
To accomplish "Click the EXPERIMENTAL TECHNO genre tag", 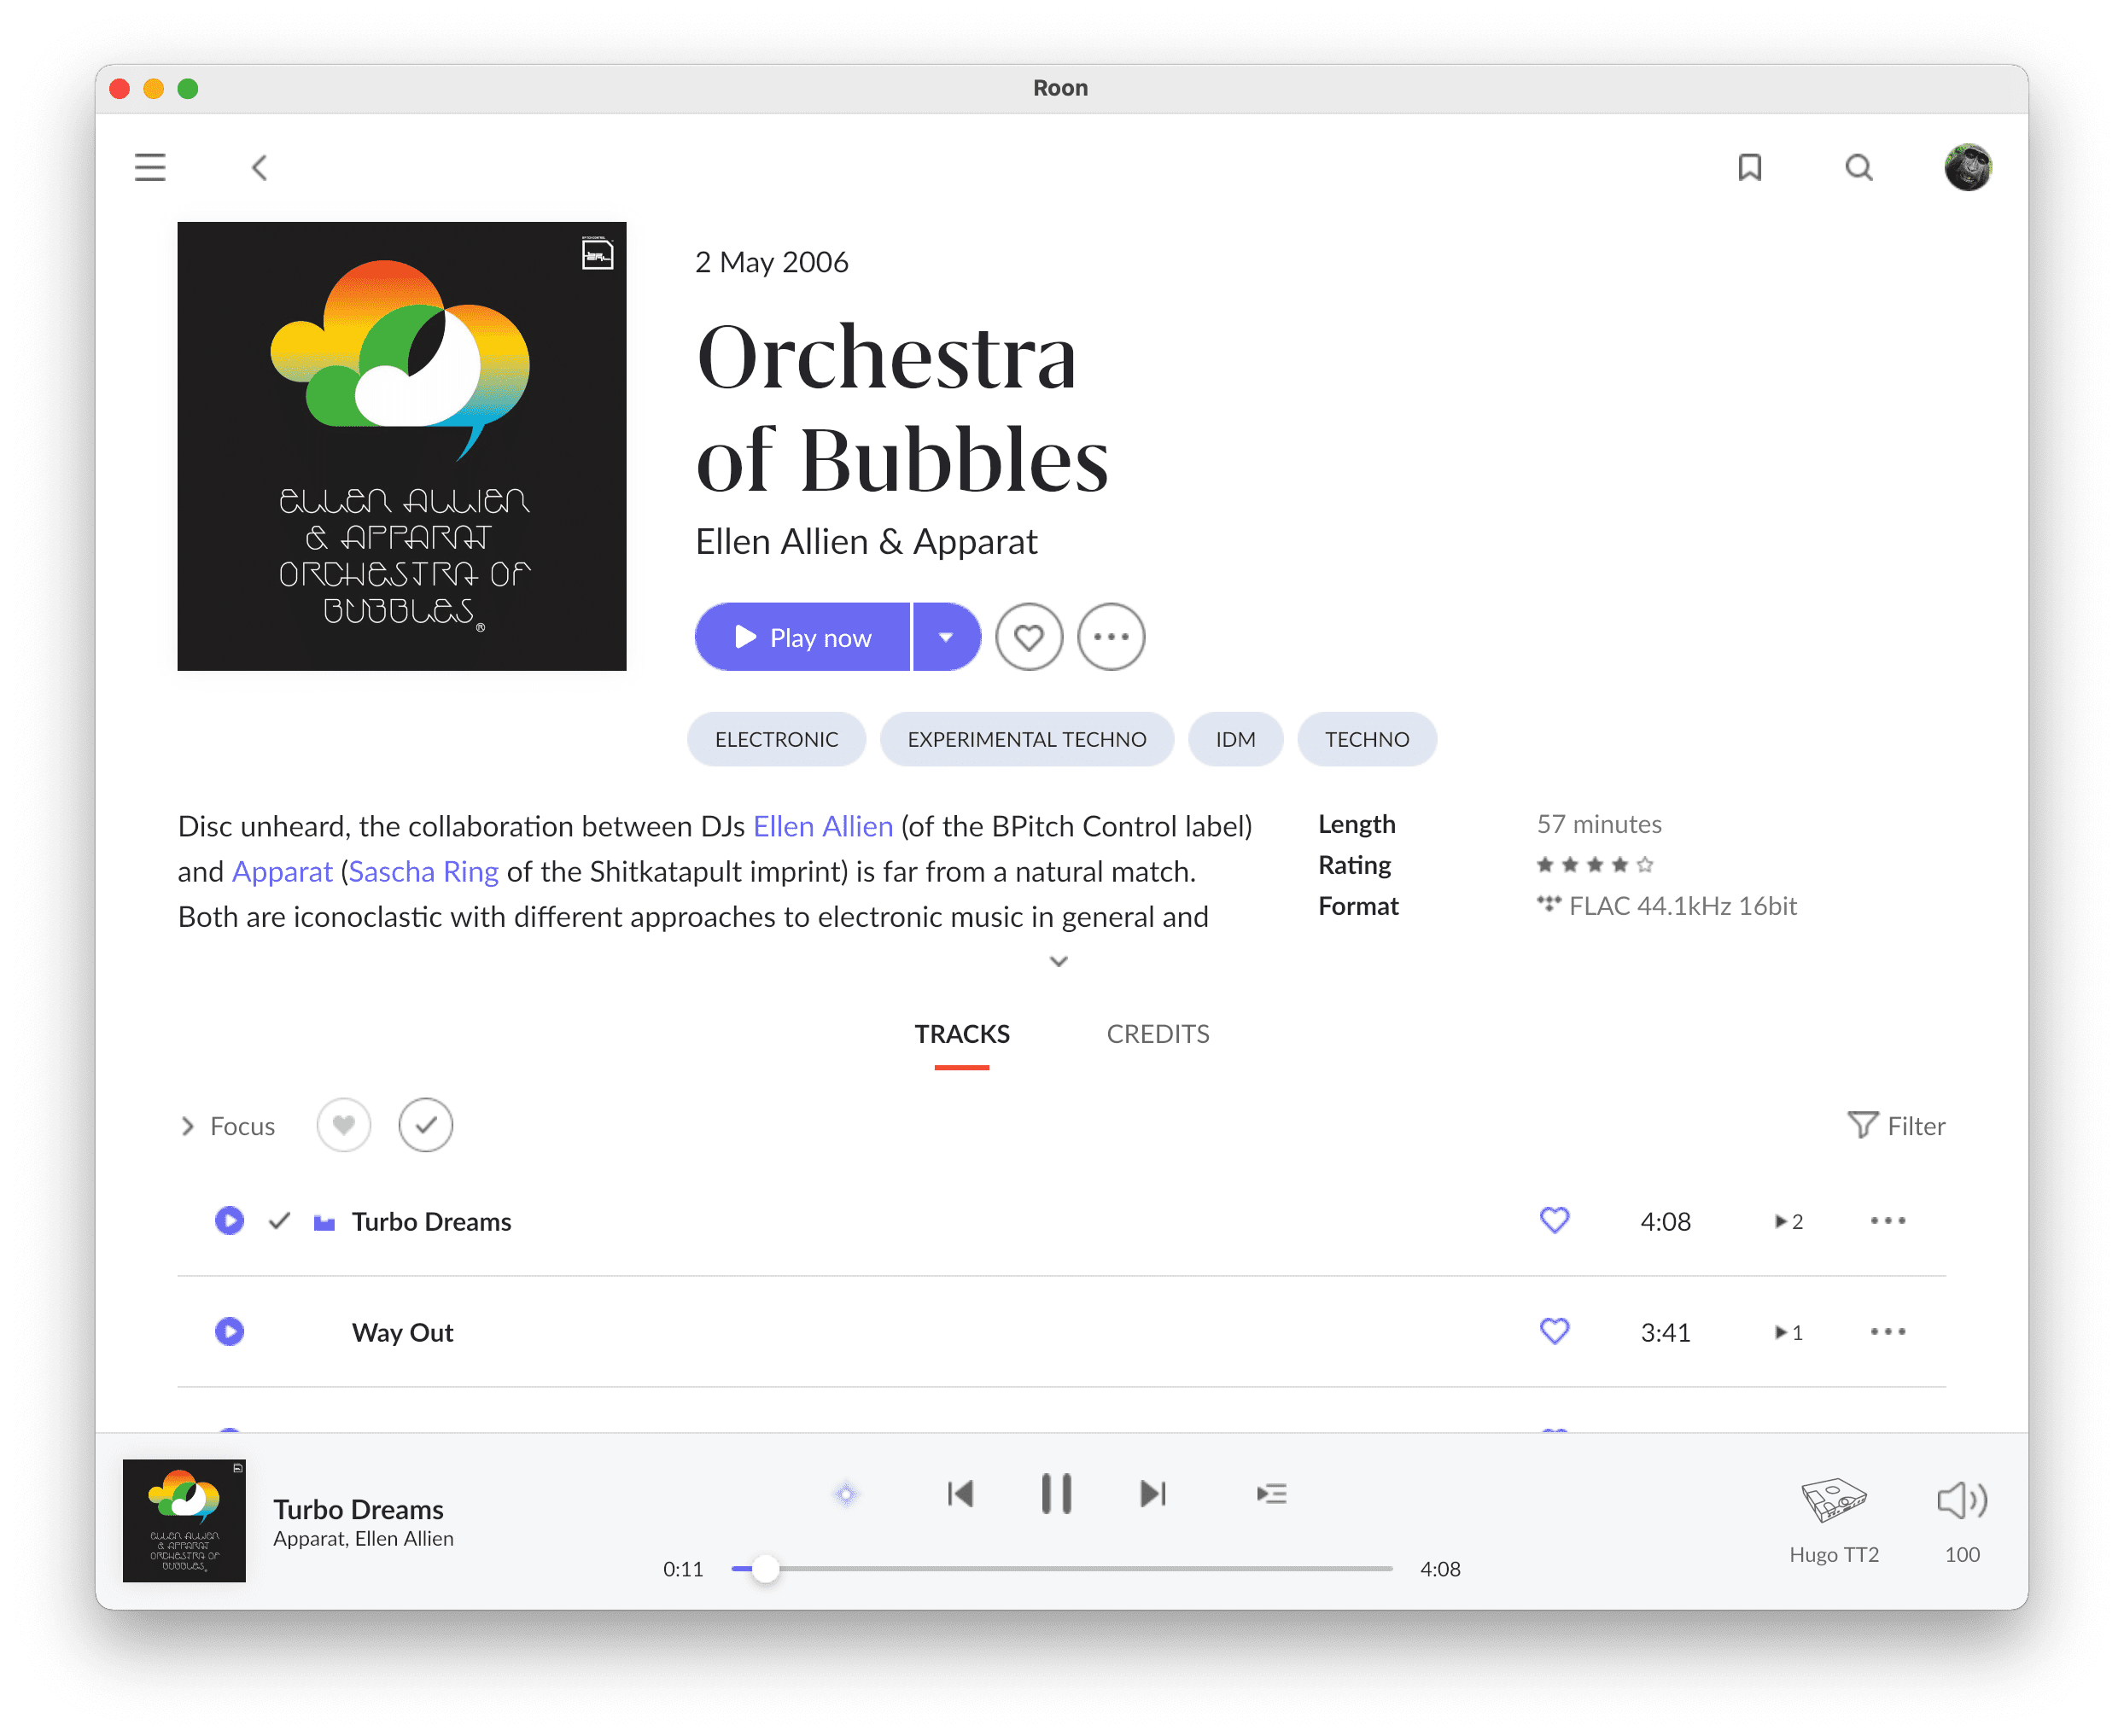I will click(x=1026, y=739).
